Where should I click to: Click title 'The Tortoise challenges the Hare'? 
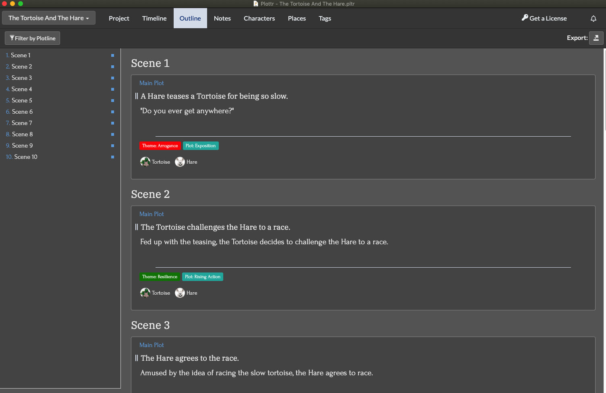pos(216,227)
